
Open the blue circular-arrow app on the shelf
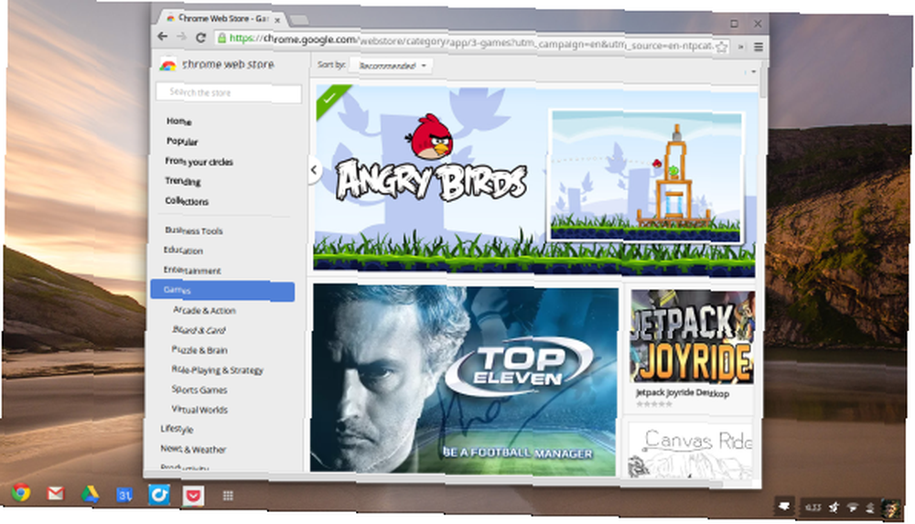[158, 495]
